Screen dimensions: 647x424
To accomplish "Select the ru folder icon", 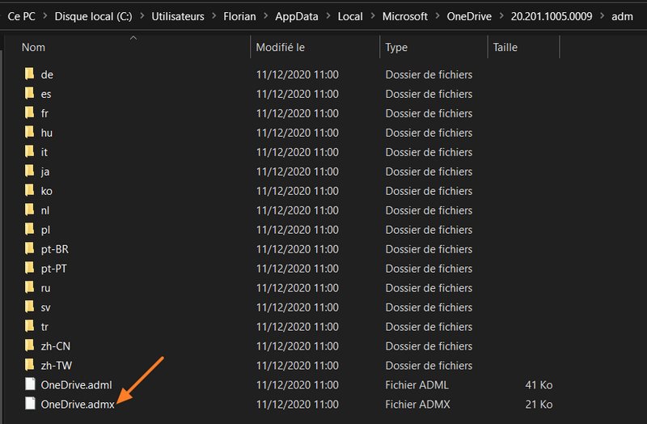I will tap(29, 287).
